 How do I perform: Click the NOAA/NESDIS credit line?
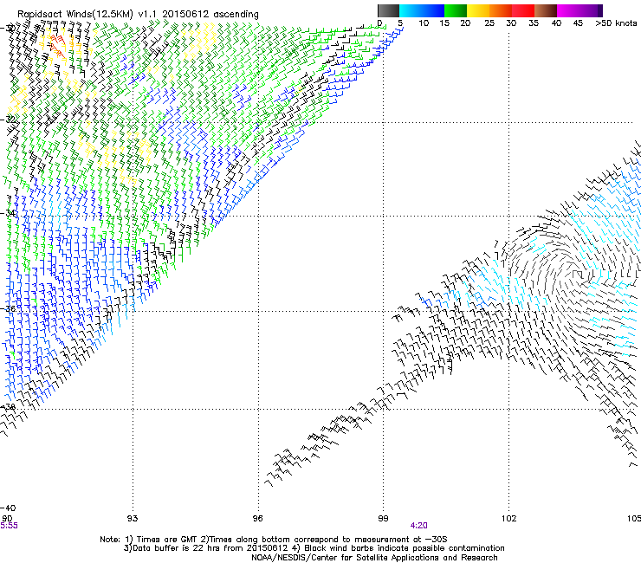374,558
